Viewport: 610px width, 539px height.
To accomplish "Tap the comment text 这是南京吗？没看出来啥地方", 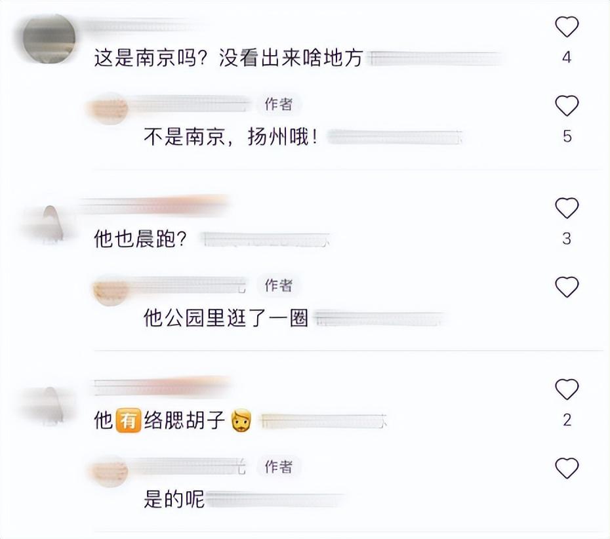I will (x=229, y=58).
